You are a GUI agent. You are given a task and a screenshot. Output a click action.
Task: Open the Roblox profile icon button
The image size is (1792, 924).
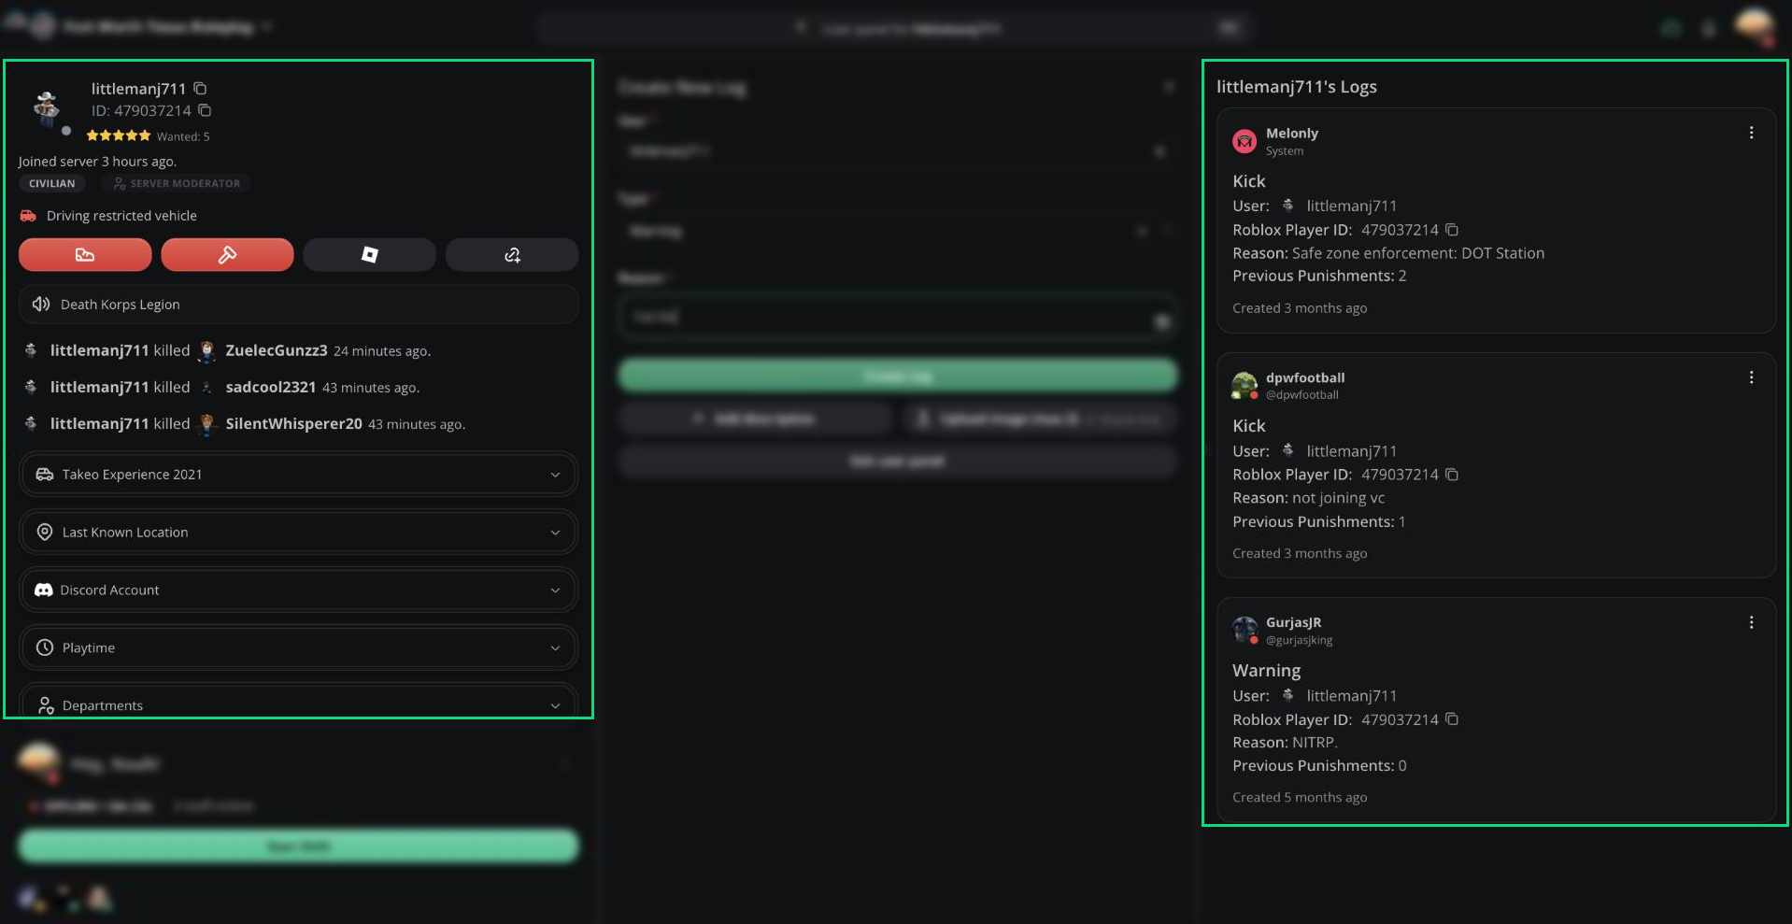369,254
